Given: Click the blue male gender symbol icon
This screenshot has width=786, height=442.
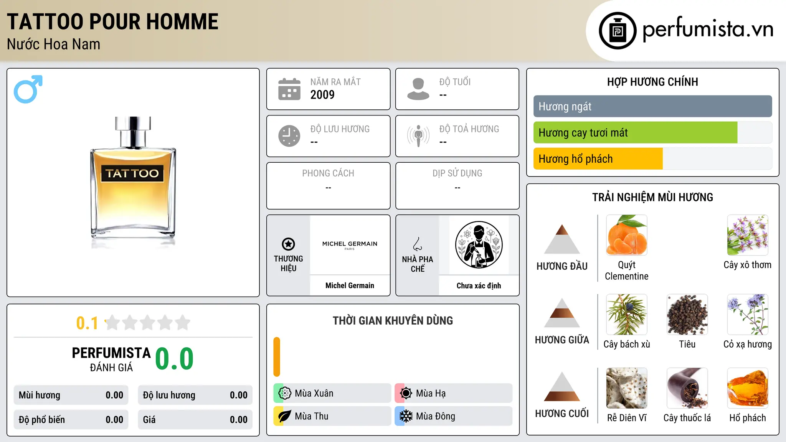Looking at the screenshot, I should [x=28, y=89].
